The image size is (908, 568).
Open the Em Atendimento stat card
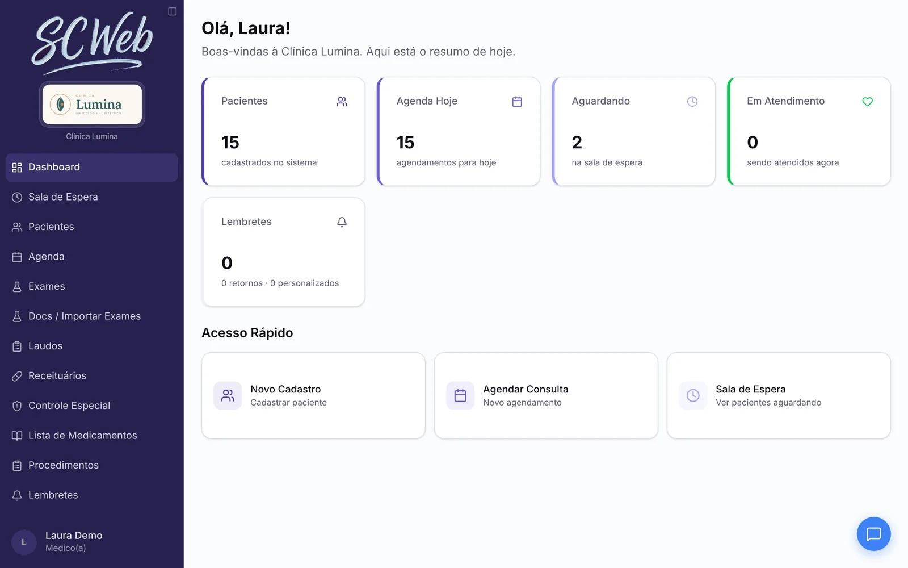[x=809, y=131]
